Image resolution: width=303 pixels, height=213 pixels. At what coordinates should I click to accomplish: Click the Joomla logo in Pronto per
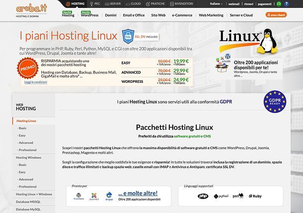click(x=94, y=197)
